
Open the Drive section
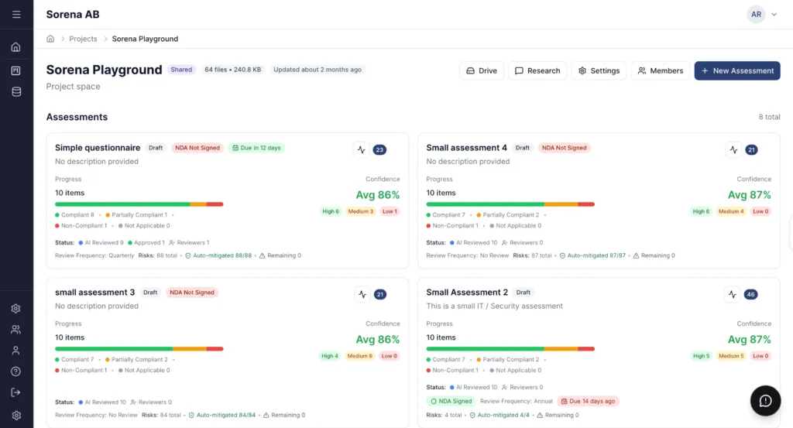click(482, 70)
